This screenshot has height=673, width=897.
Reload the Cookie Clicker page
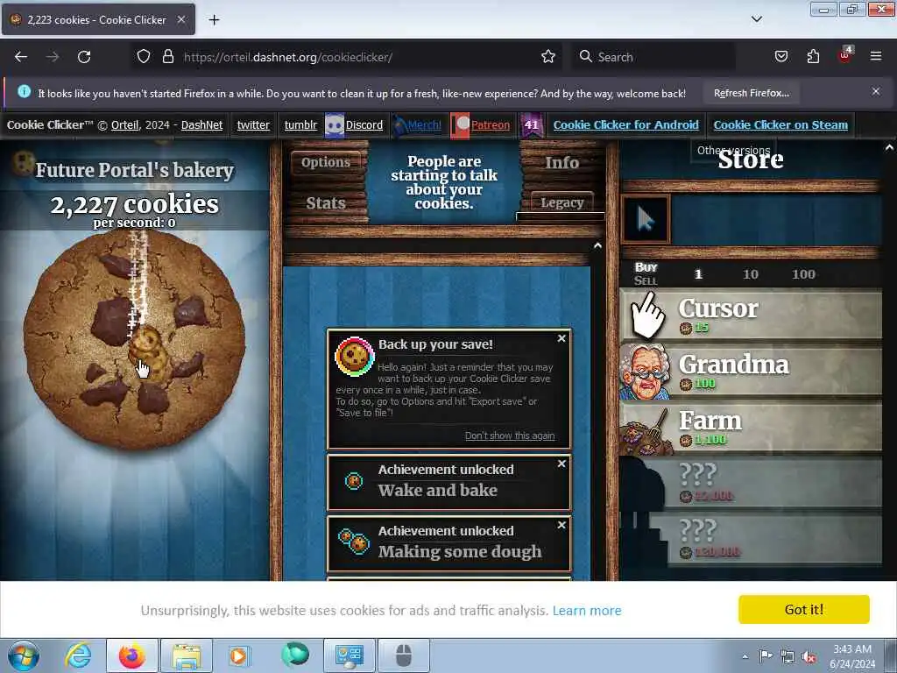pos(84,57)
